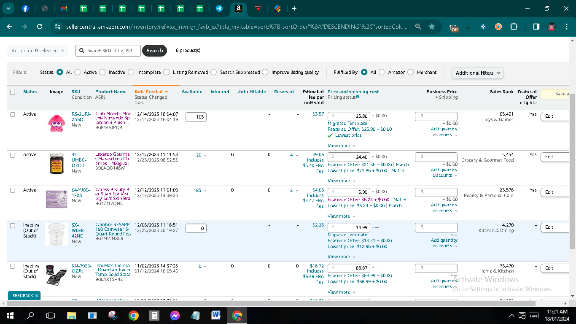
Task: Expand Reserved 4 dropdown in Luxardo row
Action: click(294, 155)
